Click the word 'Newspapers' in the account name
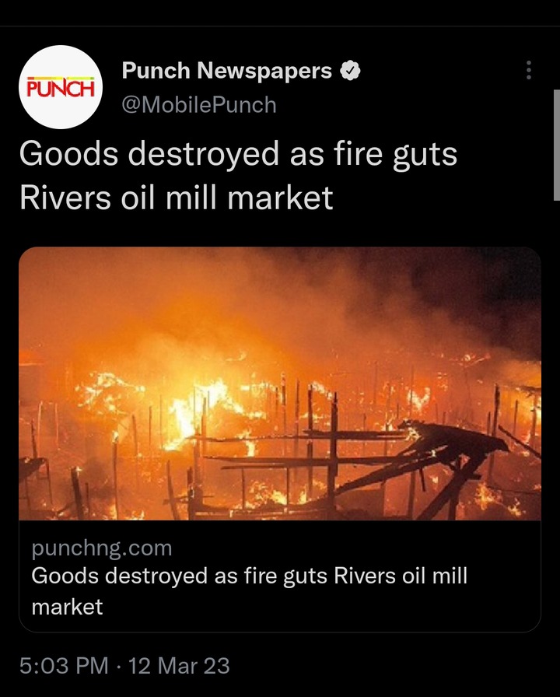The width and height of the screenshot is (560, 697). [x=264, y=70]
